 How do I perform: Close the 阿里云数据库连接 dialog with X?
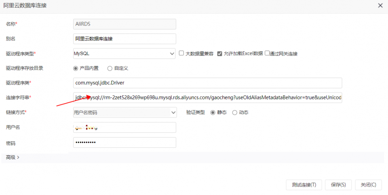point(380,5)
